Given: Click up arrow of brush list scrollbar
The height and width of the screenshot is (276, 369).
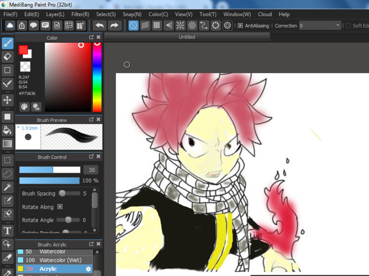Looking at the screenshot, I should pos(97,251).
